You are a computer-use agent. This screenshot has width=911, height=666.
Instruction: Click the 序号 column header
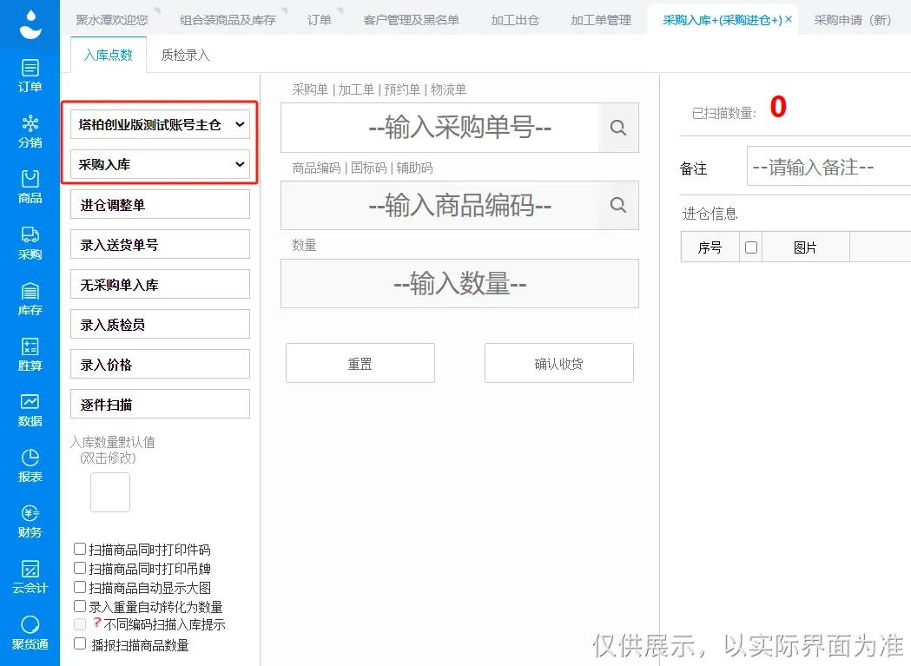click(x=710, y=247)
